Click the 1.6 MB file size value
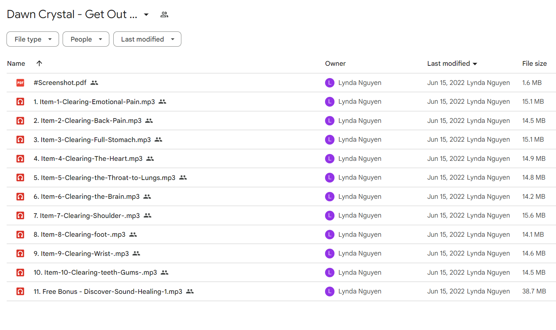556x330 pixels. [x=532, y=83]
